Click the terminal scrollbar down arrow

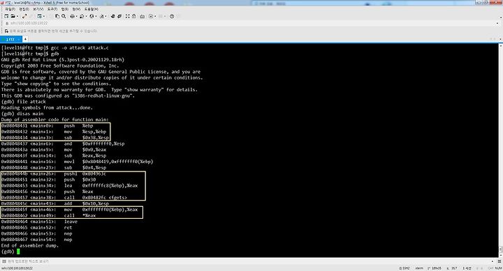[x=500, y=255]
